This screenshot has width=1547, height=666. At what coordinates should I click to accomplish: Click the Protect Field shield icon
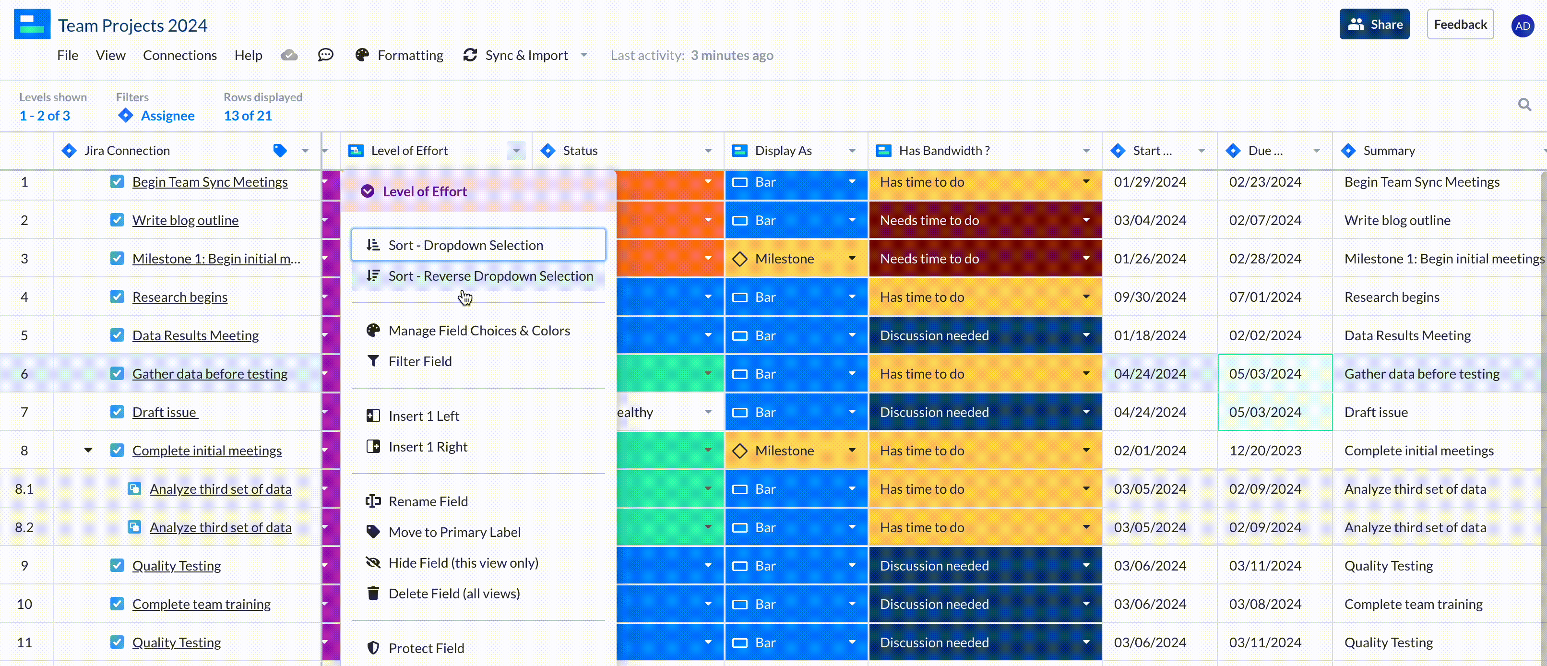(373, 648)
